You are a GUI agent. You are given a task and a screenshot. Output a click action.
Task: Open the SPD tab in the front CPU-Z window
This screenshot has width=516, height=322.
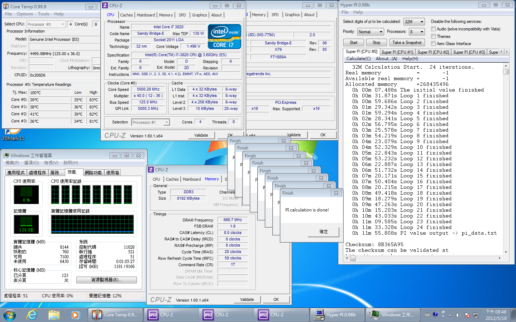tap(182, 15)
